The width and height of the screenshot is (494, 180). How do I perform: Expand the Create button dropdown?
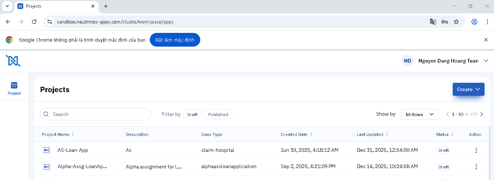468,89
